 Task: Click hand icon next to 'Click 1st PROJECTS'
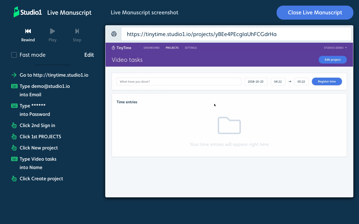pyautogui.click(x=14, y=136)
